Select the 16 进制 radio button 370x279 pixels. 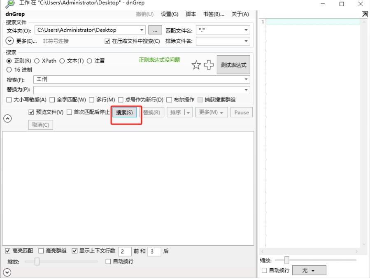point(9,70)
